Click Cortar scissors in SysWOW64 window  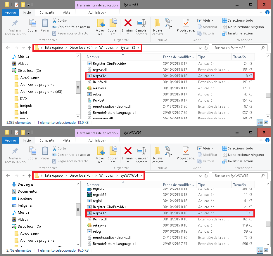tap(54, 148)
